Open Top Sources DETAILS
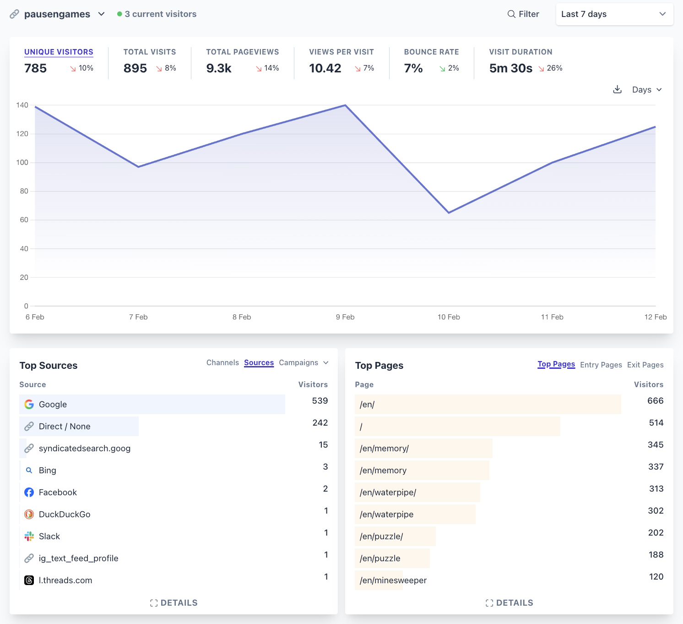This screenshot has width=683, height=624. coord(174,603)
